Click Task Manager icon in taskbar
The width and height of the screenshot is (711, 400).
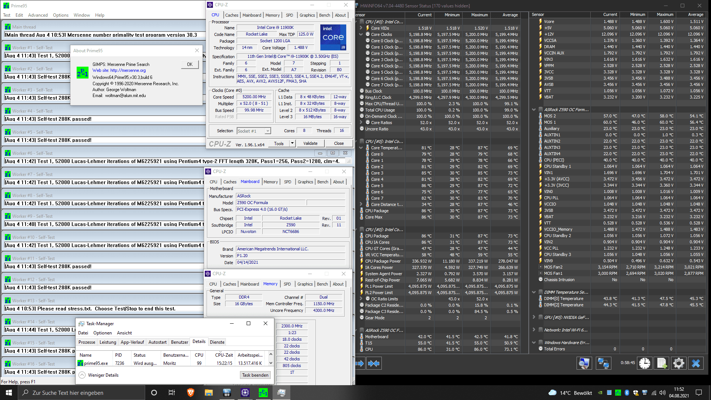coord(281,393)
